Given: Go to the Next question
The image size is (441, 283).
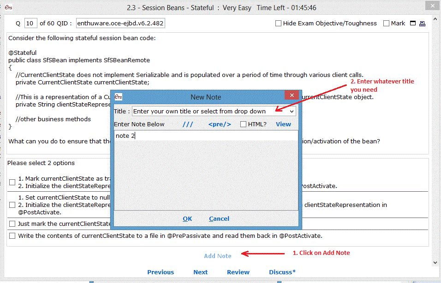Looking at the screenshot, I should tap(200, 272).
